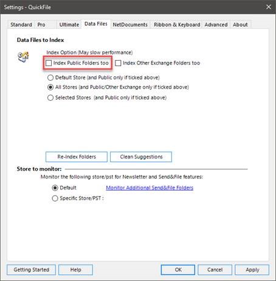Click the Clean Suggestions button
Screen dimensions: 276x281
[x=141, y=157]
